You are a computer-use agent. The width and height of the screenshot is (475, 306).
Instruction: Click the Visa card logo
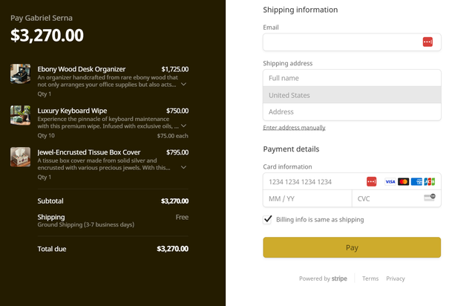point(390,182)
